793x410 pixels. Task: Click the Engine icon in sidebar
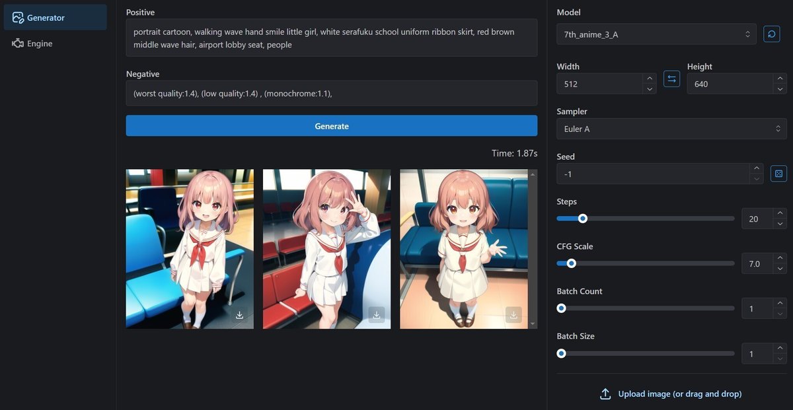(x=18, y=44)
